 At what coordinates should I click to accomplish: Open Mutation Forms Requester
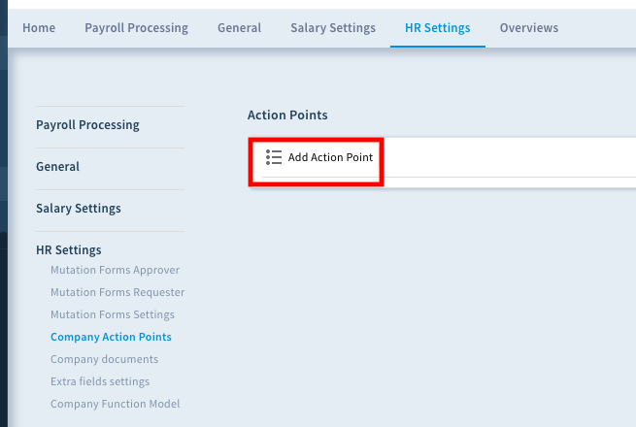point(117,292)
